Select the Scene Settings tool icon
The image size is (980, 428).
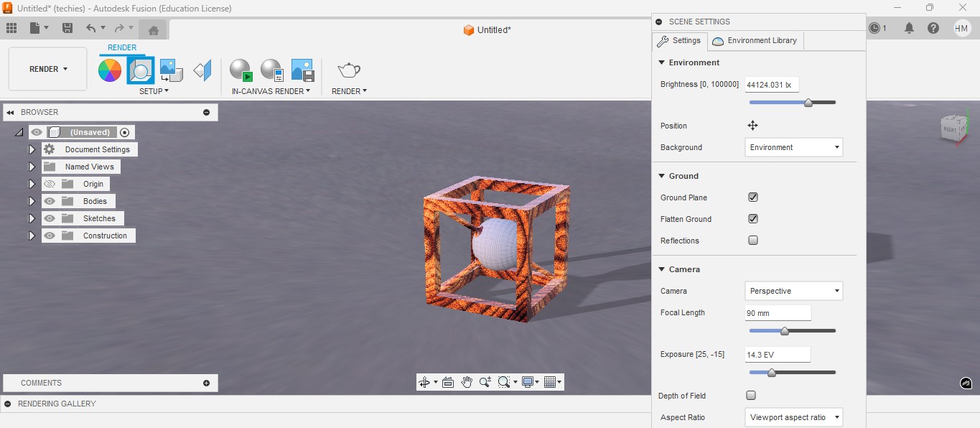[141, 70]
